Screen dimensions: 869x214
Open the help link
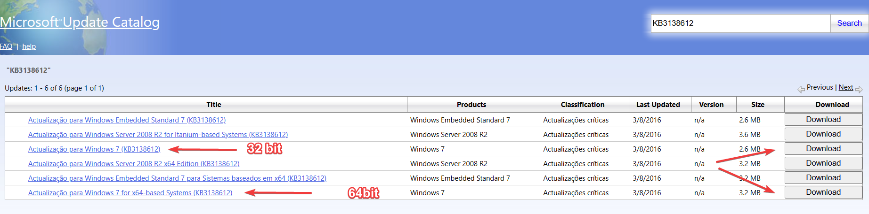[29, 46]
